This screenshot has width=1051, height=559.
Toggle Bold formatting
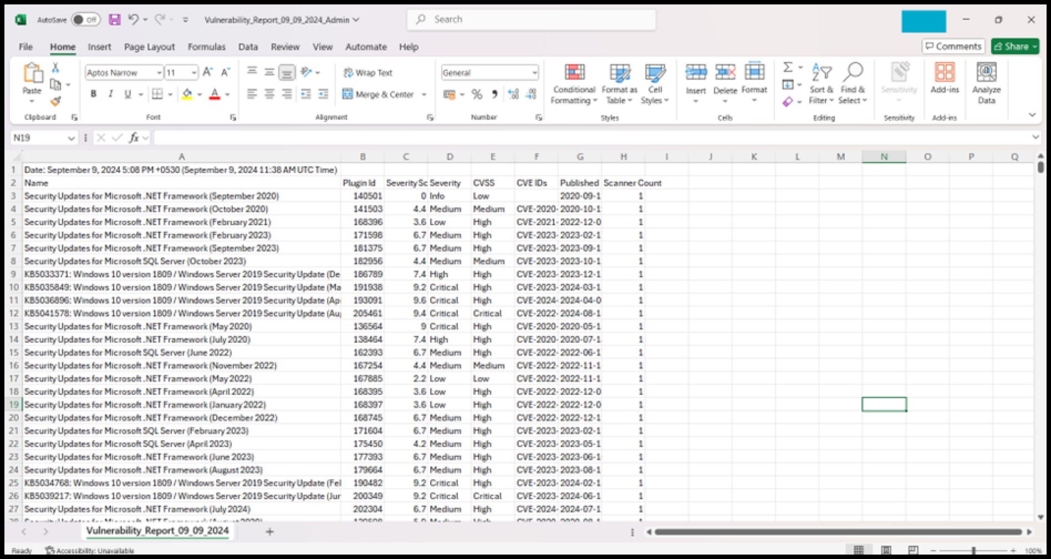tap(94, 94)
